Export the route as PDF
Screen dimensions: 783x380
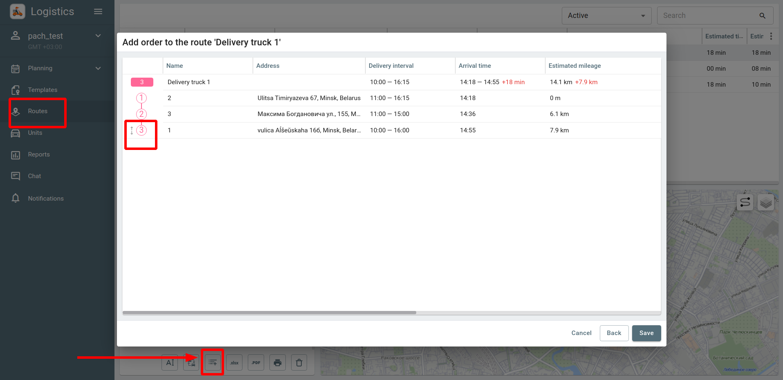tap(256, 362)
